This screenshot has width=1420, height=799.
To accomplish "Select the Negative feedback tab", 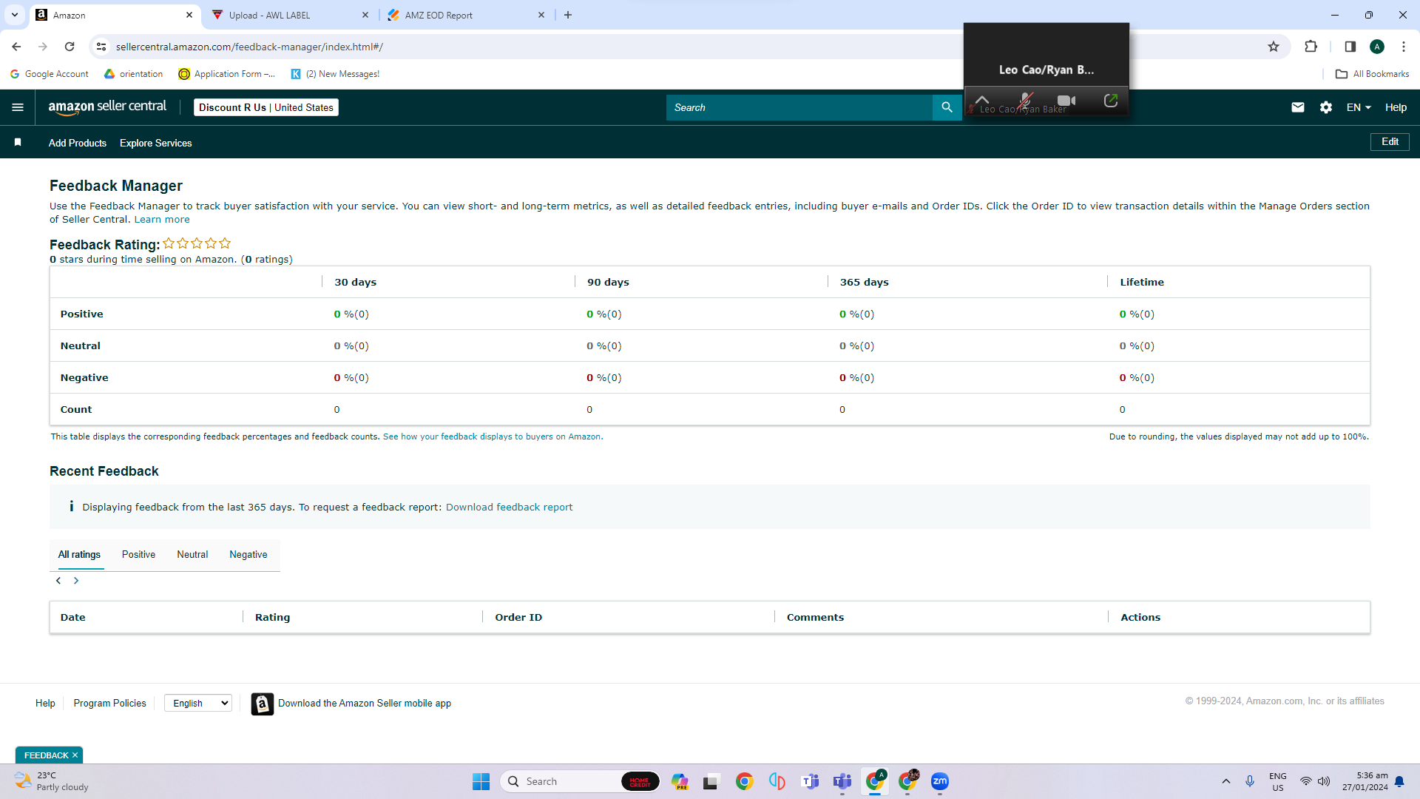I will click(248, 555).
